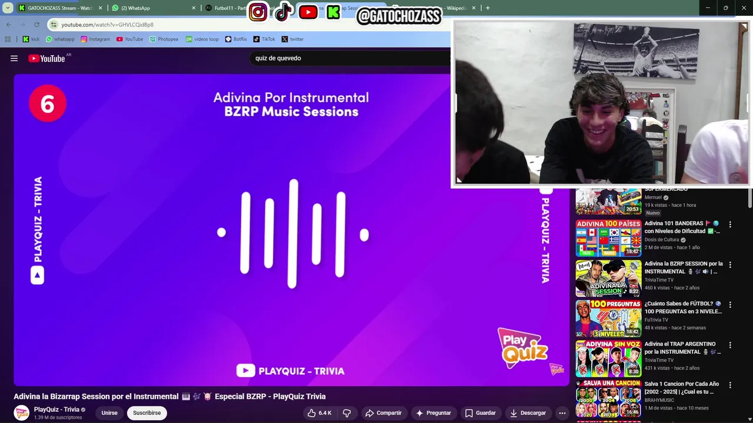Like the video (6.4 K)
Image resolution: width=753 pixels, height=423 pixels.
point(319,413)
